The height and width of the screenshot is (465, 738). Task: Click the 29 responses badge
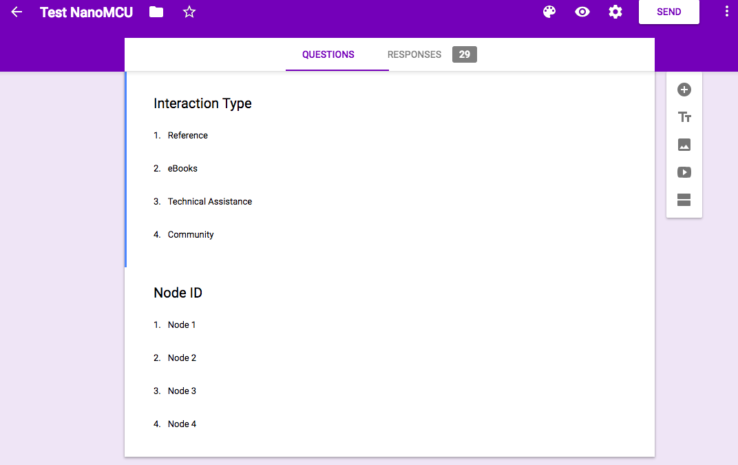[465, 54]
